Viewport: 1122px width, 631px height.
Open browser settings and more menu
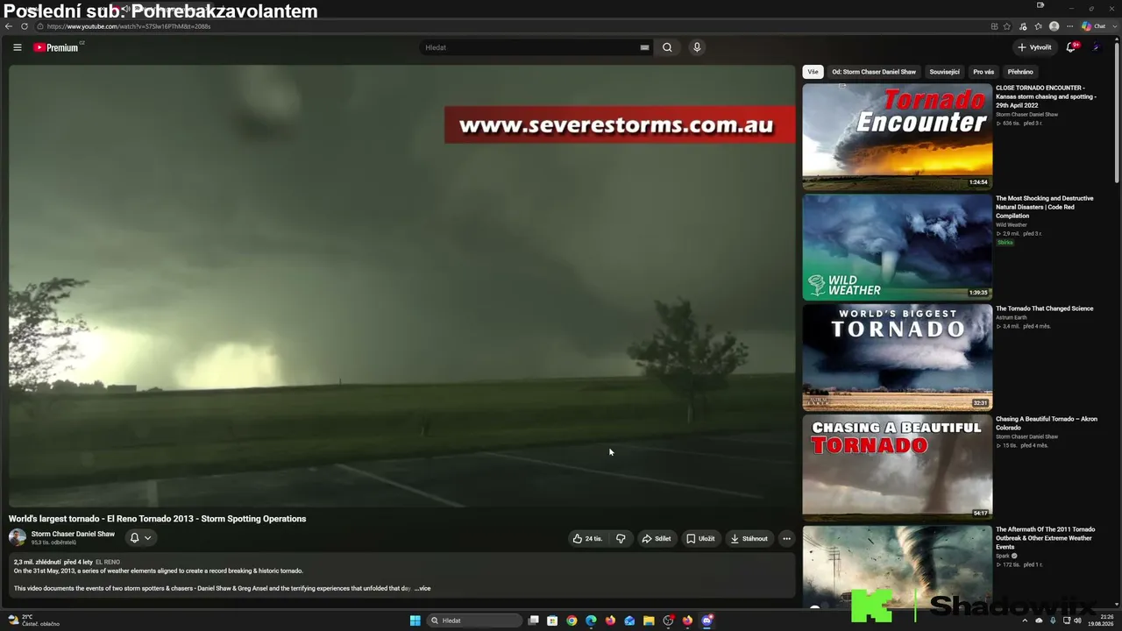coord(1069,26)
